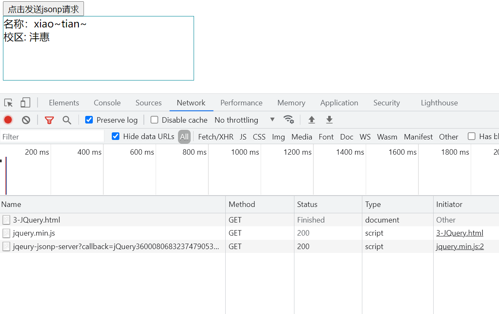Viewport: 499px width, 314px height.
Task: Uncheck the Preserve log checkbox
Action: click(x=89, y=120)
